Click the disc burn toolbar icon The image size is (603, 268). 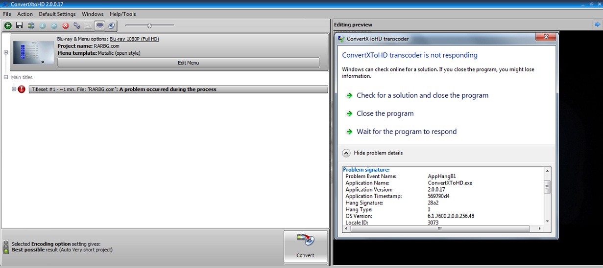pos(112,25)
